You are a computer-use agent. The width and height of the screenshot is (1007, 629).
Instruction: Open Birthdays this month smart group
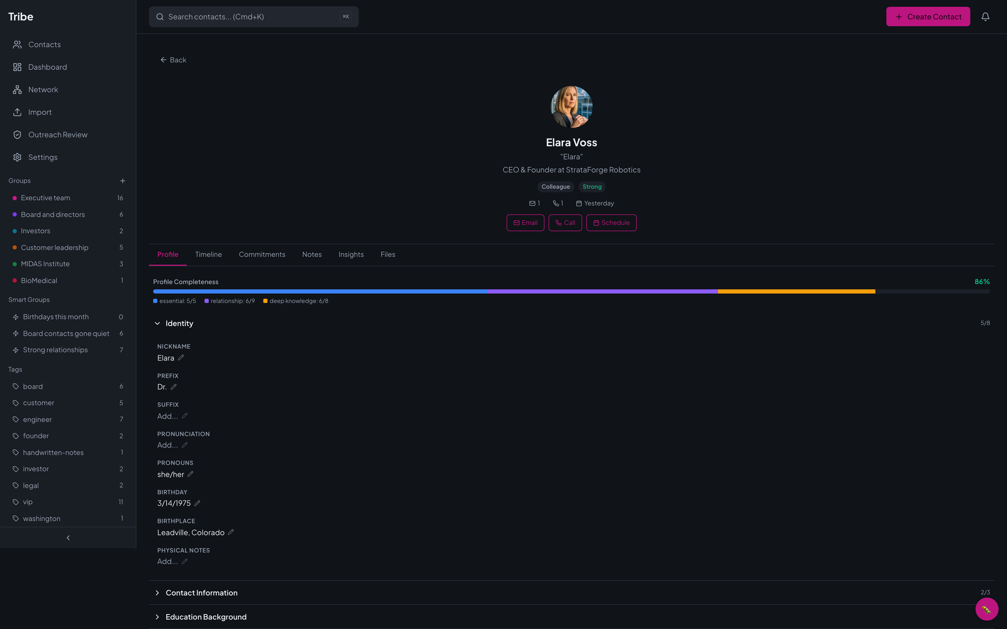point(68,317)
